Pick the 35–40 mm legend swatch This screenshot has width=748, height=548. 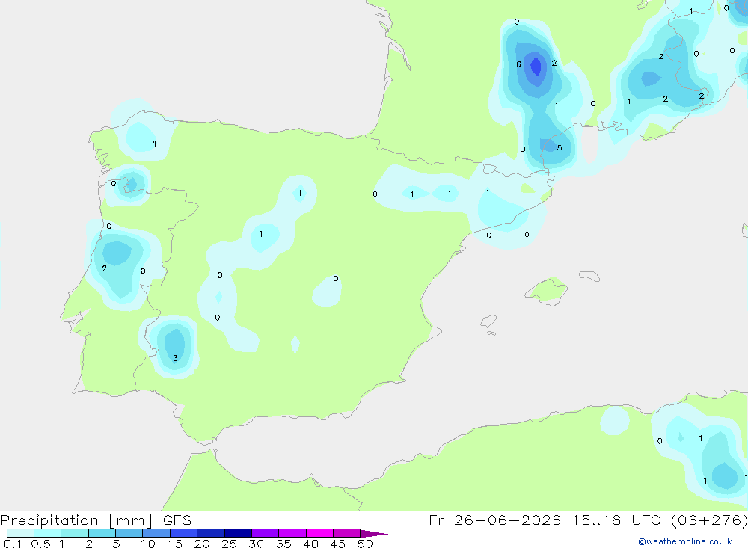[x=292, y=533]
